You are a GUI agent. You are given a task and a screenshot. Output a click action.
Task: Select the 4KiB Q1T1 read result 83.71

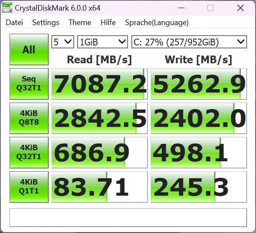(x=100, y=187)
